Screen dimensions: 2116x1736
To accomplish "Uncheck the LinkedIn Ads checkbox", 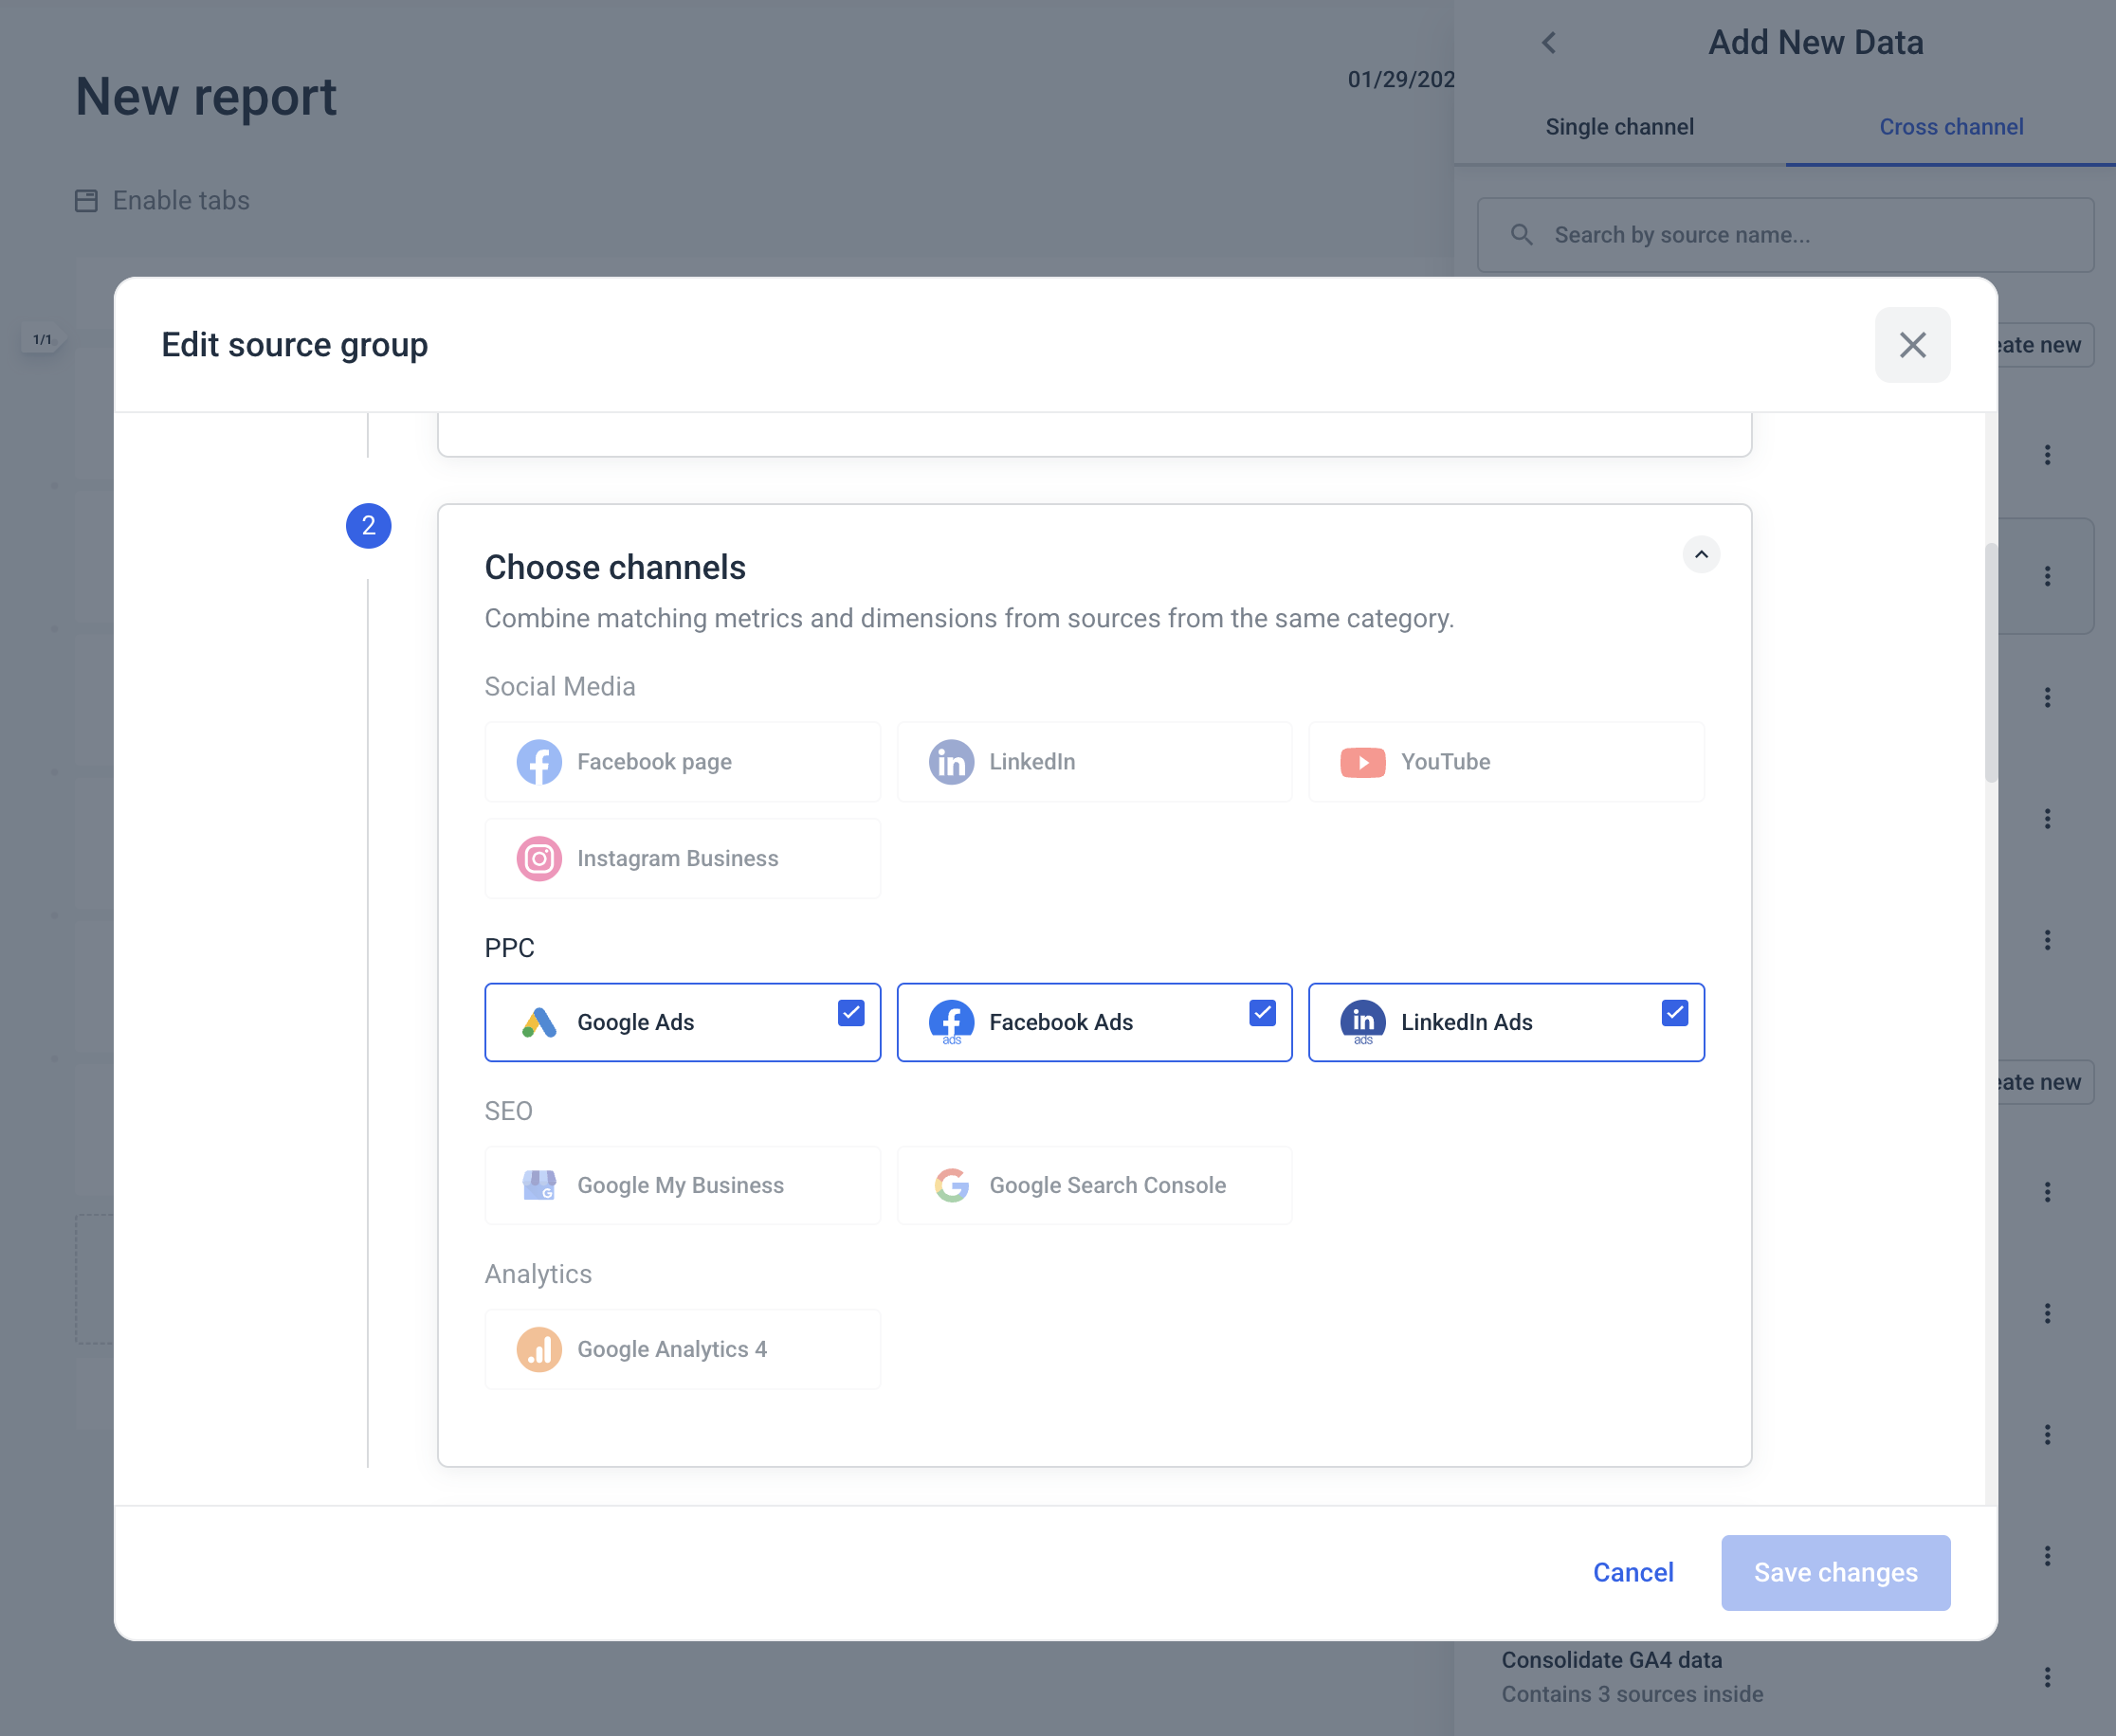I will tap(1674, 1013).
